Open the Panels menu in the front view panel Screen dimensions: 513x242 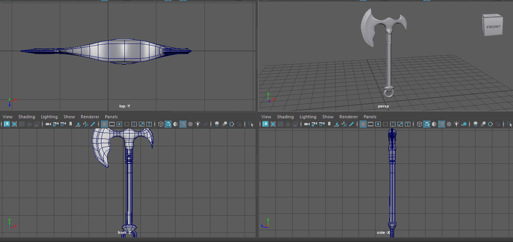point(111,116)
